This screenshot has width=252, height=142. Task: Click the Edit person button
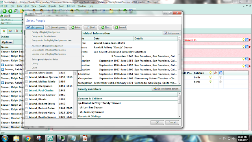[172, 33]
